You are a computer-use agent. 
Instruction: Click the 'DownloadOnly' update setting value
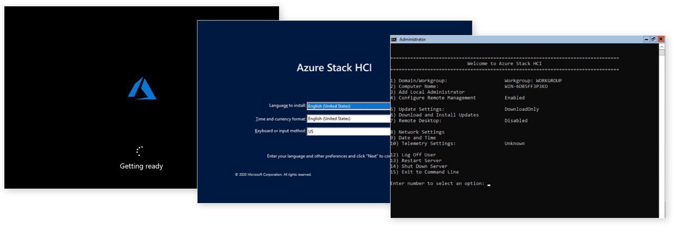tap(522, 109)
